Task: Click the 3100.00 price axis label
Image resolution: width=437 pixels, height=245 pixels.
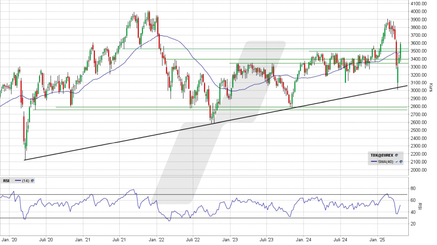Action: click(419, 83)
